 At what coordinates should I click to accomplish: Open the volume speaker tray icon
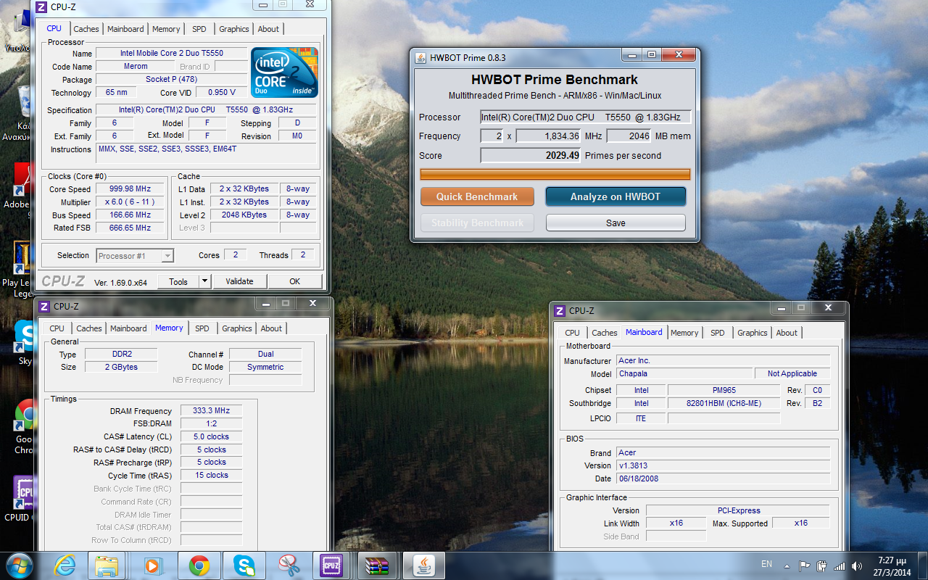[858, 566]
